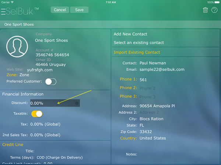Enable the Preferred Customer switch
Viewport: 221px width, 165px height.
click(51, 81)
